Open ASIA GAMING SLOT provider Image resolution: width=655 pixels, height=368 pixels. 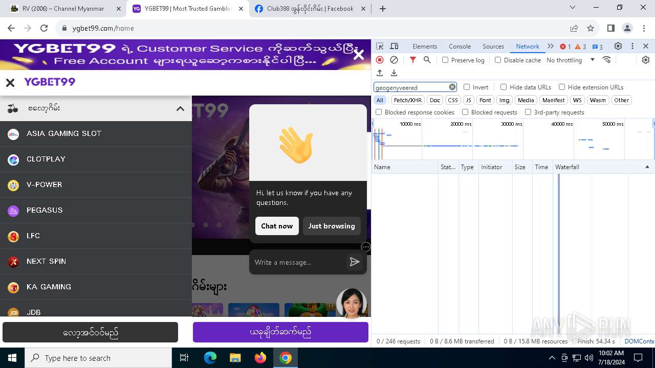pyautogui.click(x=96, y=133)
